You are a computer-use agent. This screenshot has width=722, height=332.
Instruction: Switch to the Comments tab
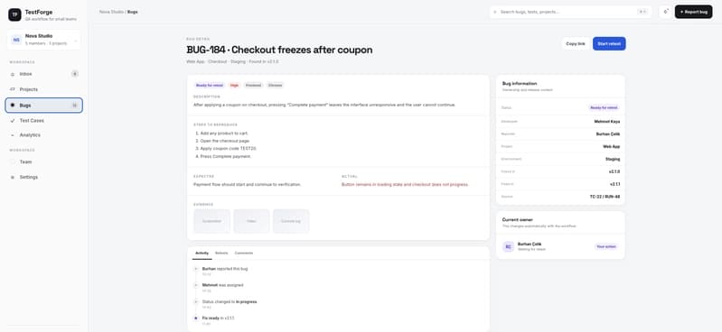pos(244,253)
